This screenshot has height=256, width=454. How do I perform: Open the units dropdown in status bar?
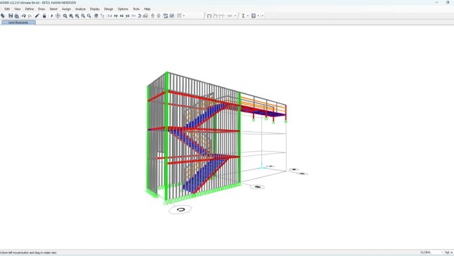pyautogui.click(x=449, y=253)
